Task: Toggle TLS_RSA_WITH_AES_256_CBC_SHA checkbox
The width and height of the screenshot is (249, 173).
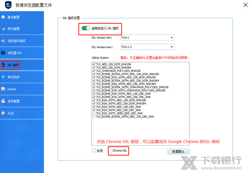Action: click(94, 110)
